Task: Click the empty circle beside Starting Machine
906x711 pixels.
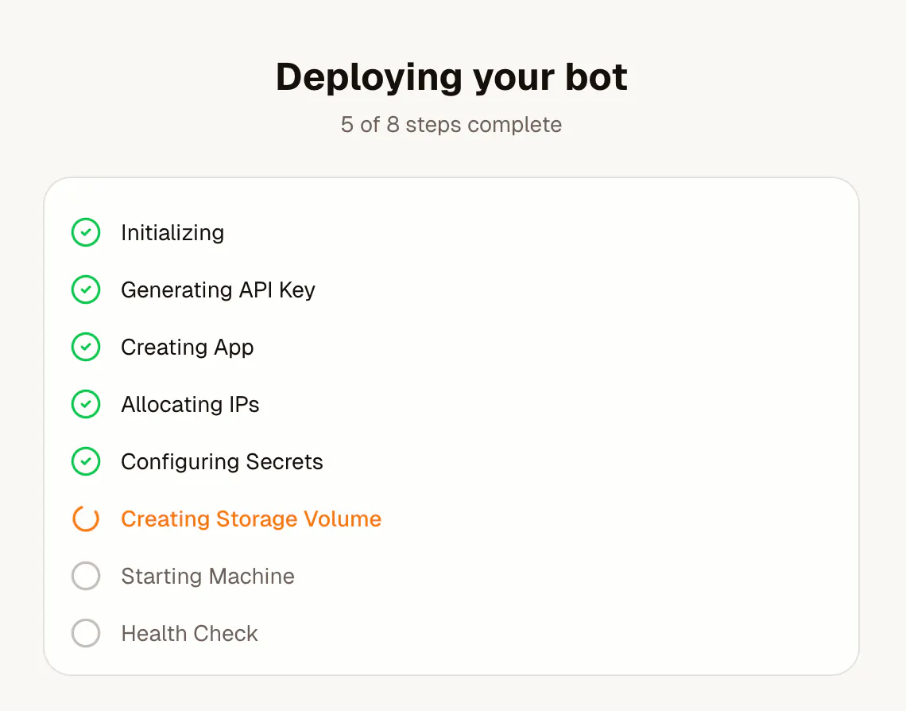Action: click(86, 576)
